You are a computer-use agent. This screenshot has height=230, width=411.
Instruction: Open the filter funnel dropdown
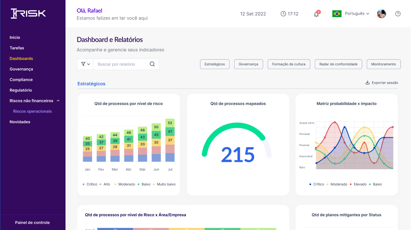point(85,64)
